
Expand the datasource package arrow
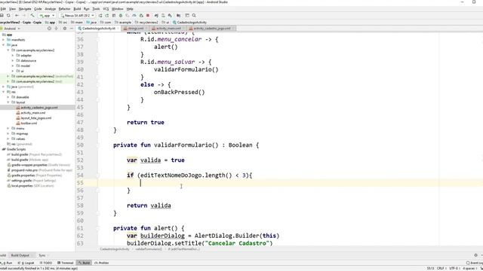point(13,60)
